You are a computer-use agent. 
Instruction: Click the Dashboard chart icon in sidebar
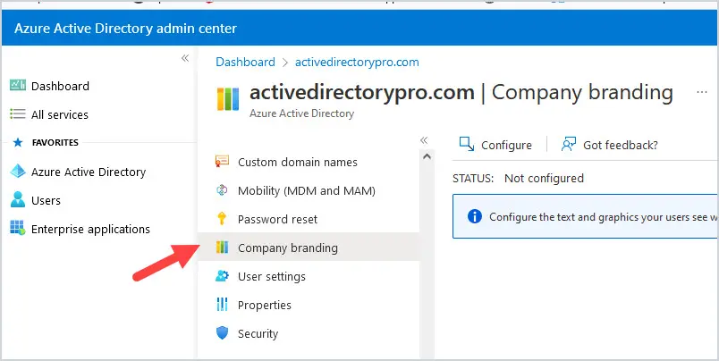18,85
